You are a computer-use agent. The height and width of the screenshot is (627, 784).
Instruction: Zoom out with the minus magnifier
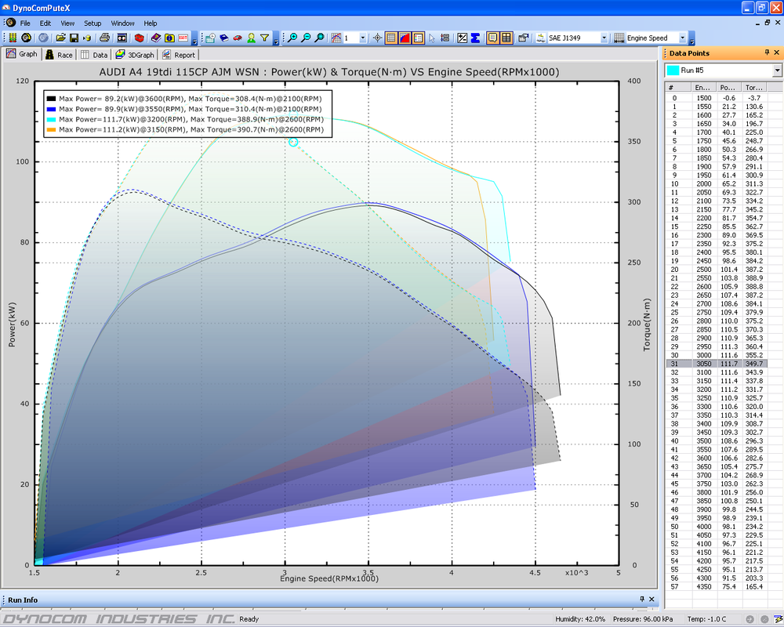306,38
